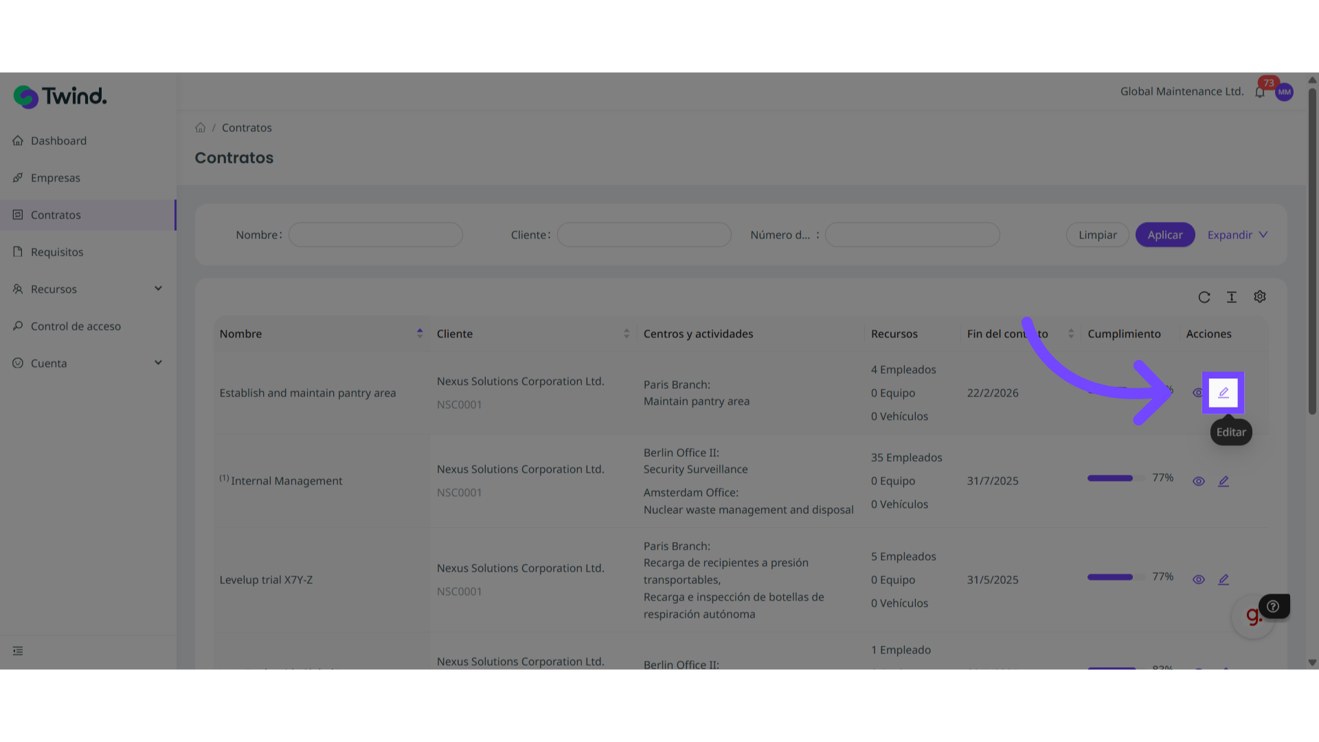Click the Aplicar button

1165,235
